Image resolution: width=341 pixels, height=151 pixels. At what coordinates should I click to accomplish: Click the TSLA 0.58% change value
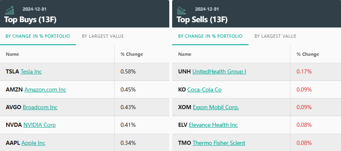click(x=128, y=71)
